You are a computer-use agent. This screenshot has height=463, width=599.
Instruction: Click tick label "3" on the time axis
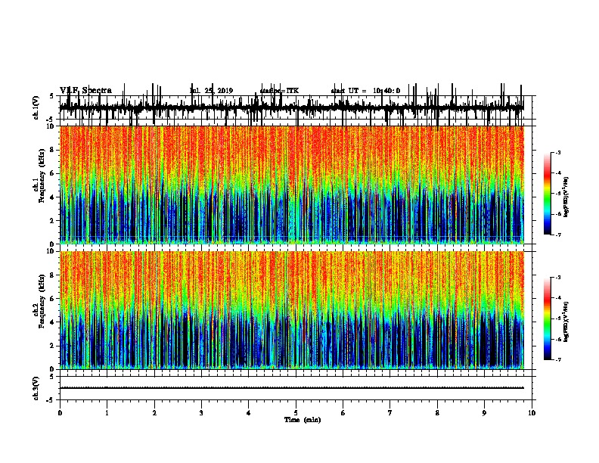pos(201,413)
